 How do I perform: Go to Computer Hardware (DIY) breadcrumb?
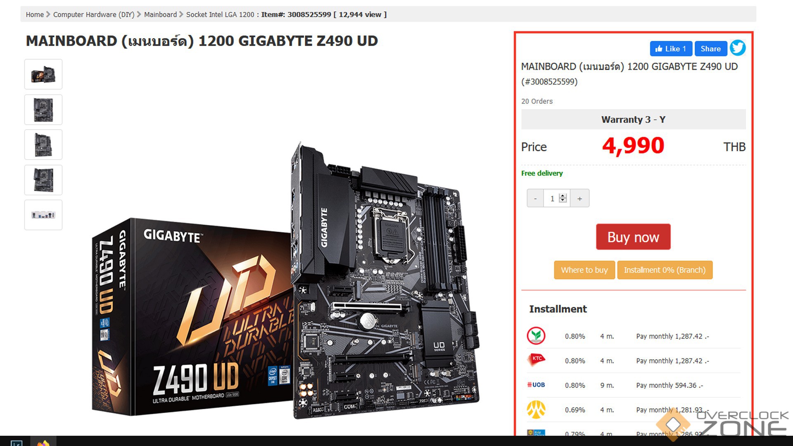[94, 14]
